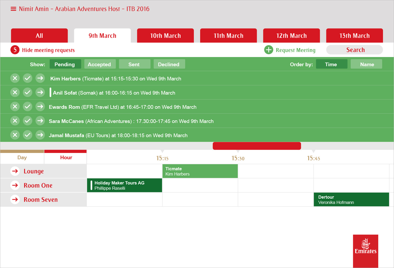Show Accepted meeting requests

(x=100, y=64)
